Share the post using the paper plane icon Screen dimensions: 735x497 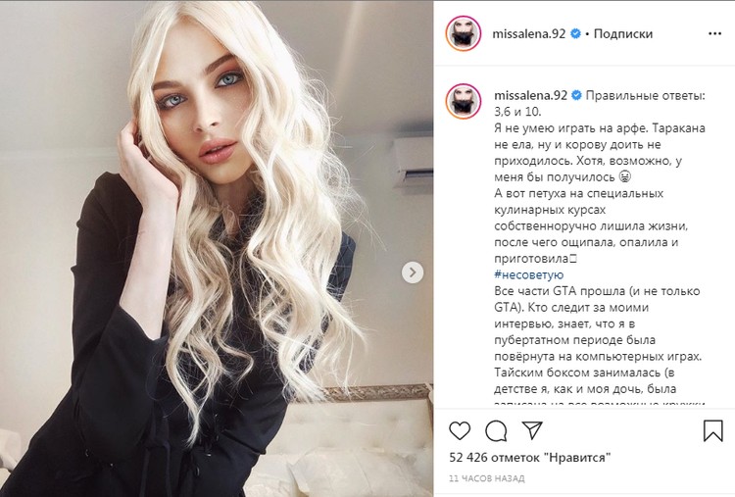[x=532, y=430]
